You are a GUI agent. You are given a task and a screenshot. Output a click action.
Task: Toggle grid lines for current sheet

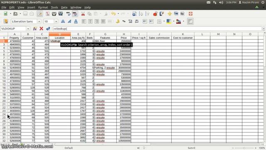190,21
